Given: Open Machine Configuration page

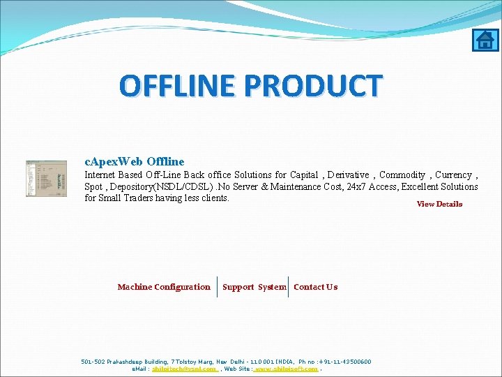Looking at the screenshot, I should (164, 287).
